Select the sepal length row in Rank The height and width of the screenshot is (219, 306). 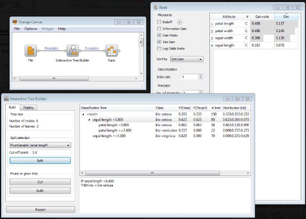pyautogui.click(x=254, y=46)
